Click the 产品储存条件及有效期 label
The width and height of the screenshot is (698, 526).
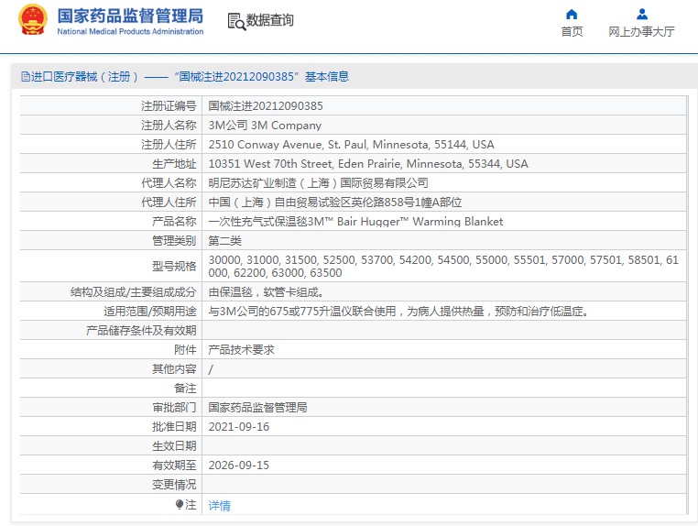141,331
